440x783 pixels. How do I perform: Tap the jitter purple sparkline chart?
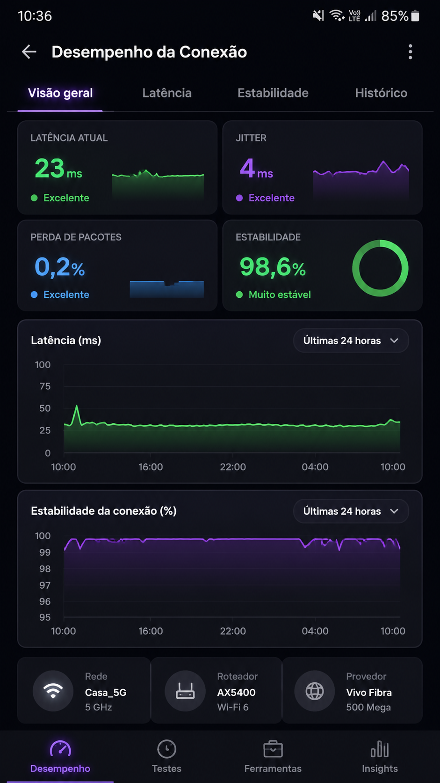pos(361,180)
